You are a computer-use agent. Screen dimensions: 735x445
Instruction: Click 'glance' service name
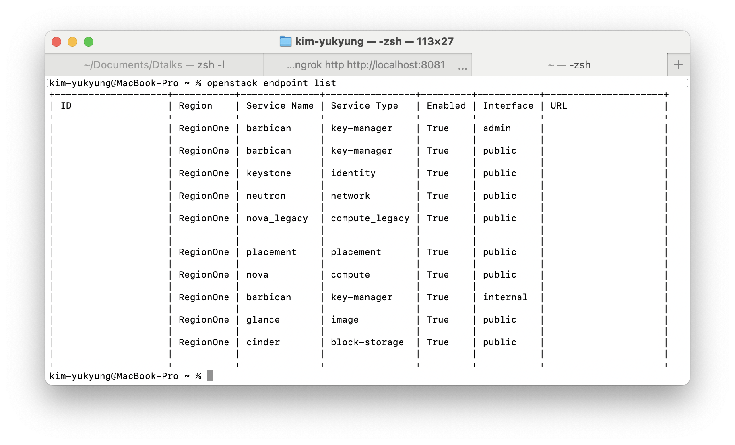263,320
